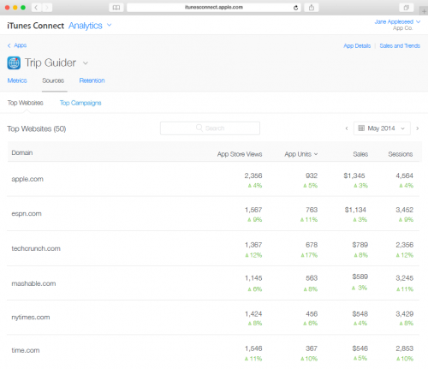Open the App Details link
This screenshot has height=369, width=428.
tap(357, 45)
